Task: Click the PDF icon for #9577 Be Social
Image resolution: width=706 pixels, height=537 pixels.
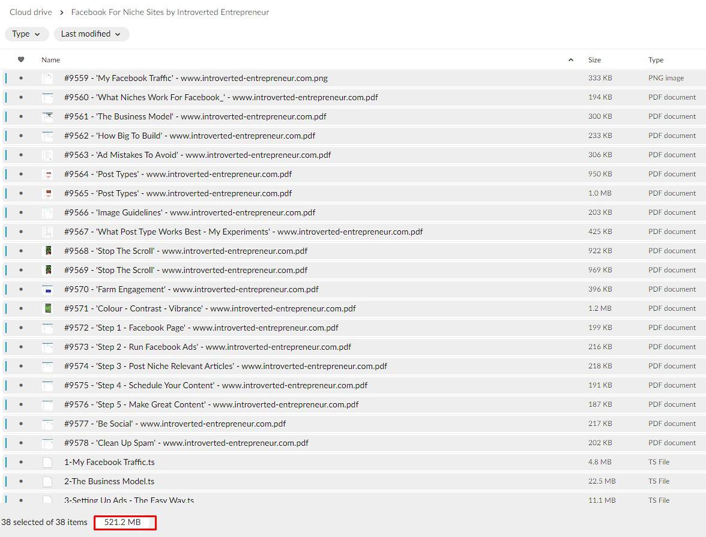Action: pos(47,424)
